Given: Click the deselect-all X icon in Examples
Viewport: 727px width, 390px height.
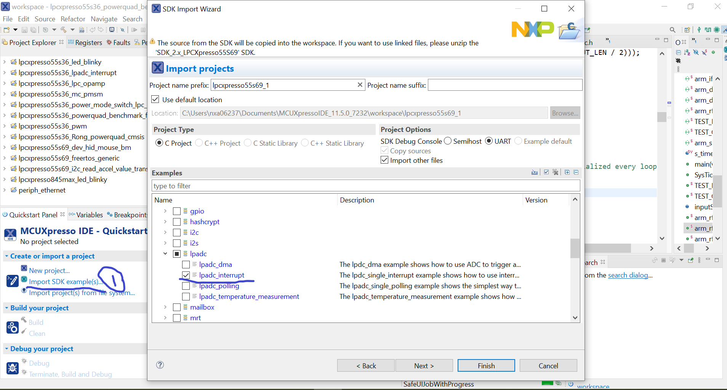Looking at the screenshot, I should coord(556,172).
